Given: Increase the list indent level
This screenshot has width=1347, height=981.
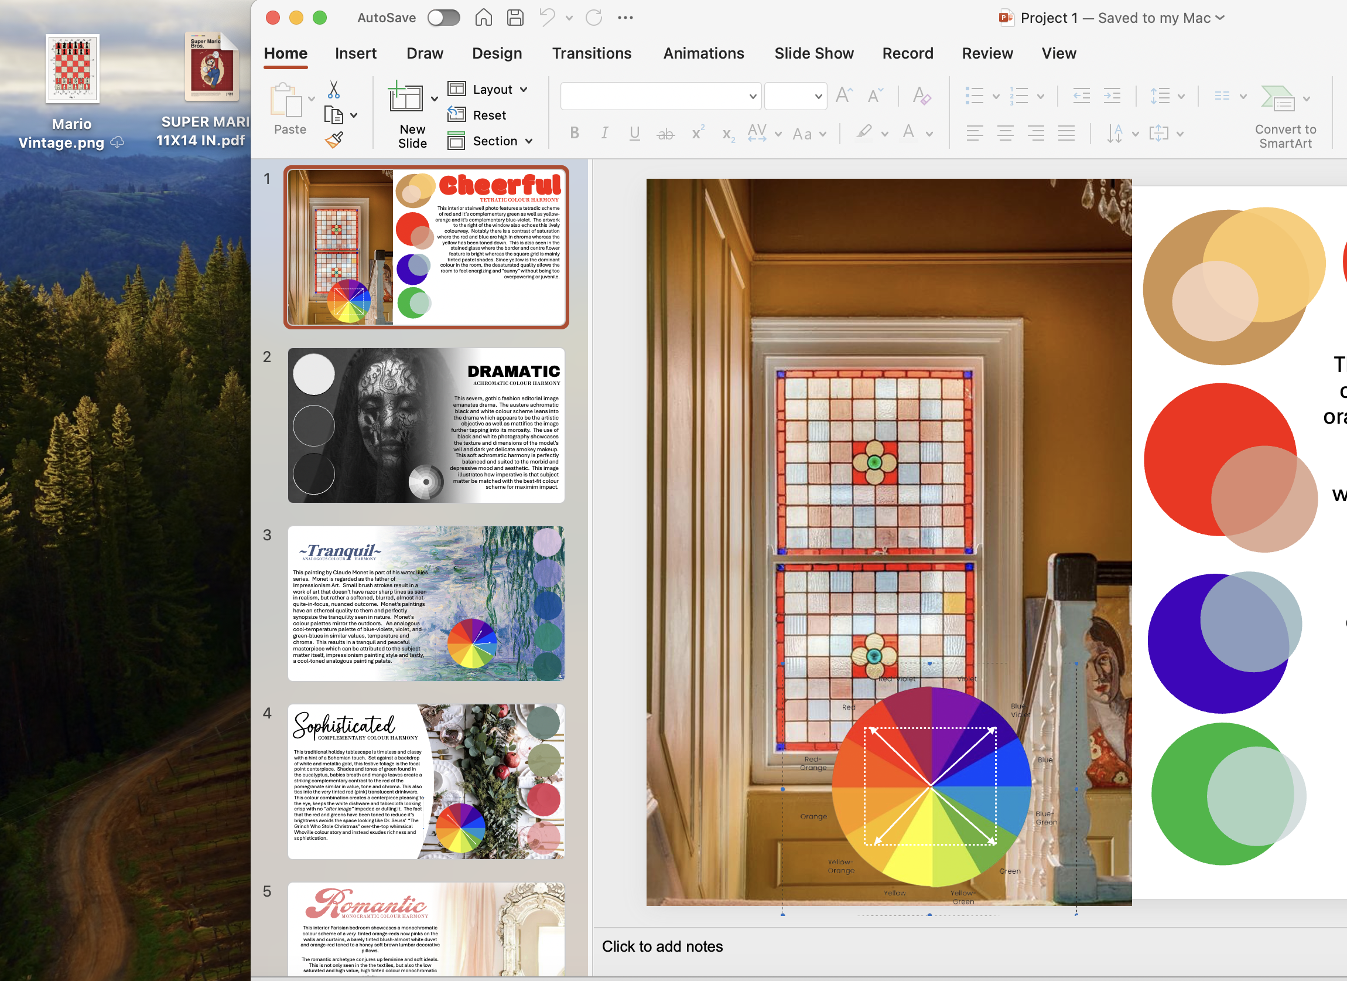Looking at the screenshot, I should tap(1112, 96).
